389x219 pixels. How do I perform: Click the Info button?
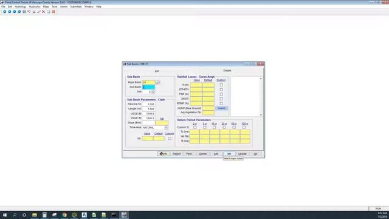(164, 154)
